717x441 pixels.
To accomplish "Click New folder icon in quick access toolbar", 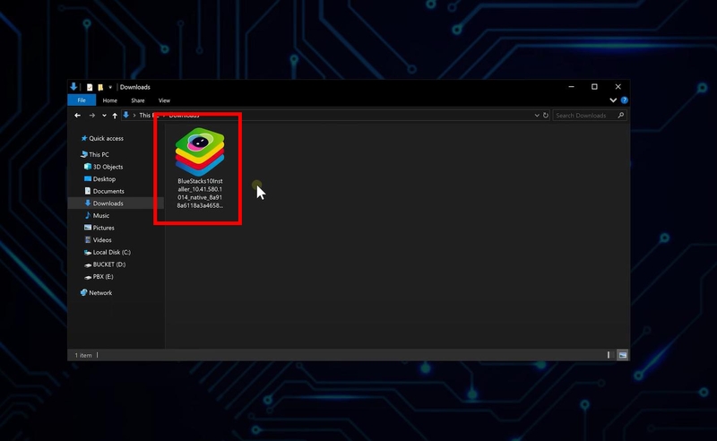I will pyautogui.click(x=100, y=87).
